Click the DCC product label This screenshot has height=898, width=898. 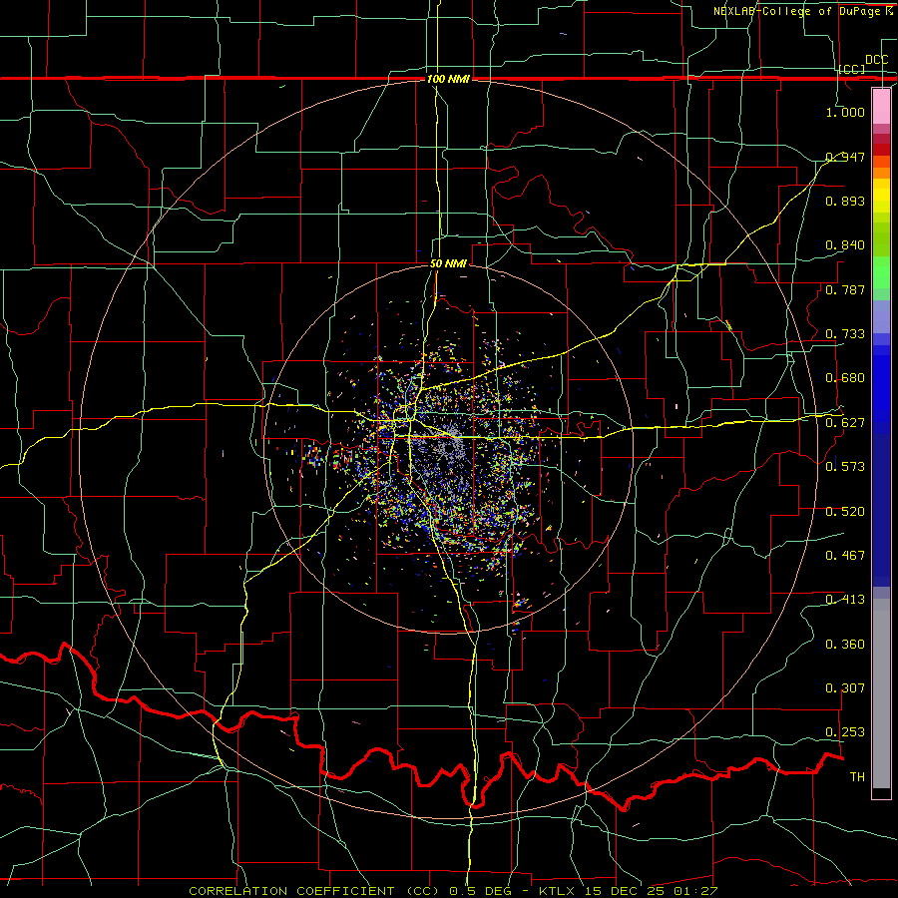[877, 60]
